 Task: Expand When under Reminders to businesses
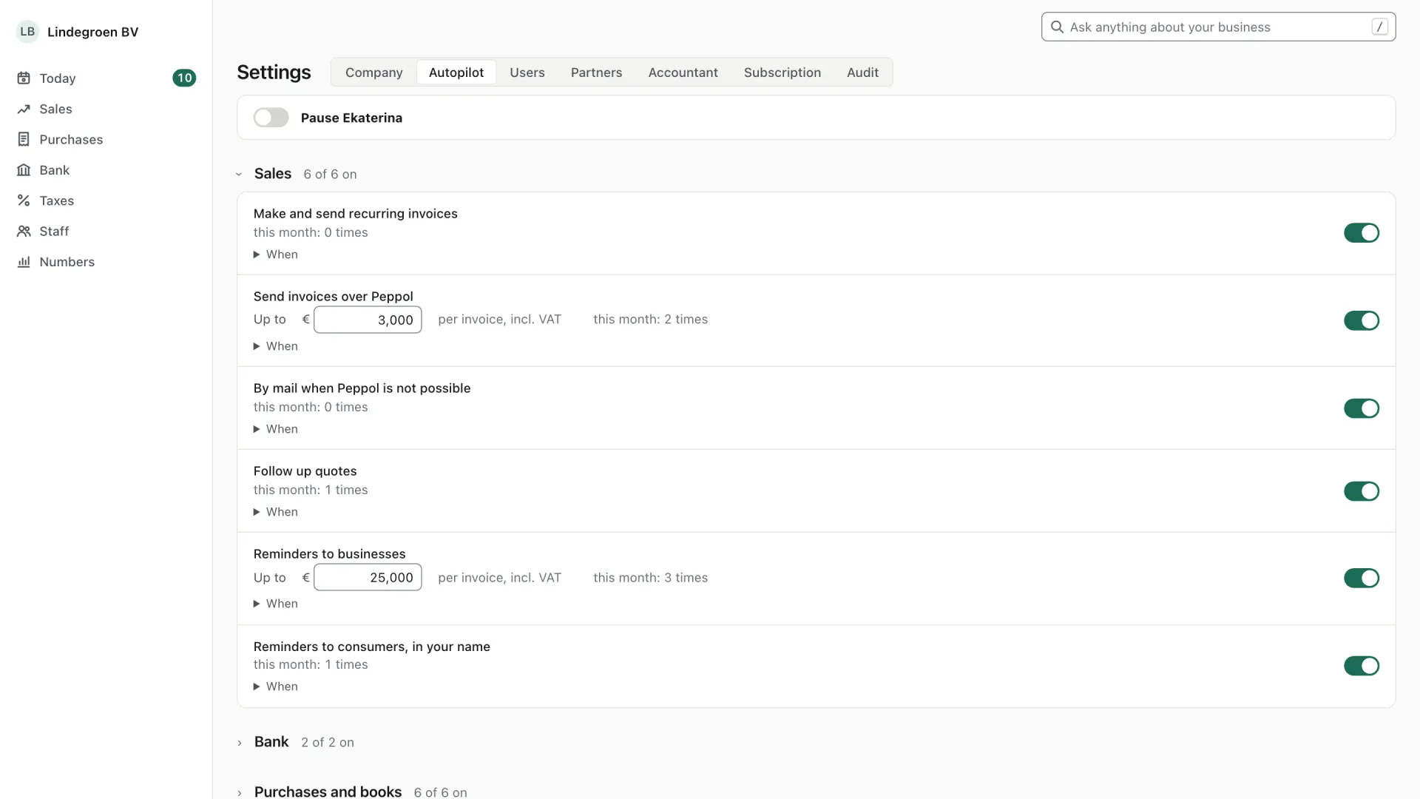tap(276, 604)
